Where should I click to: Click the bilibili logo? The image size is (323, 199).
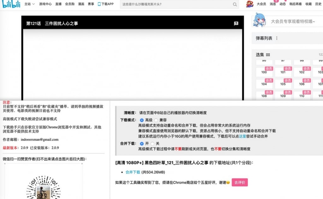pos(11,4)
